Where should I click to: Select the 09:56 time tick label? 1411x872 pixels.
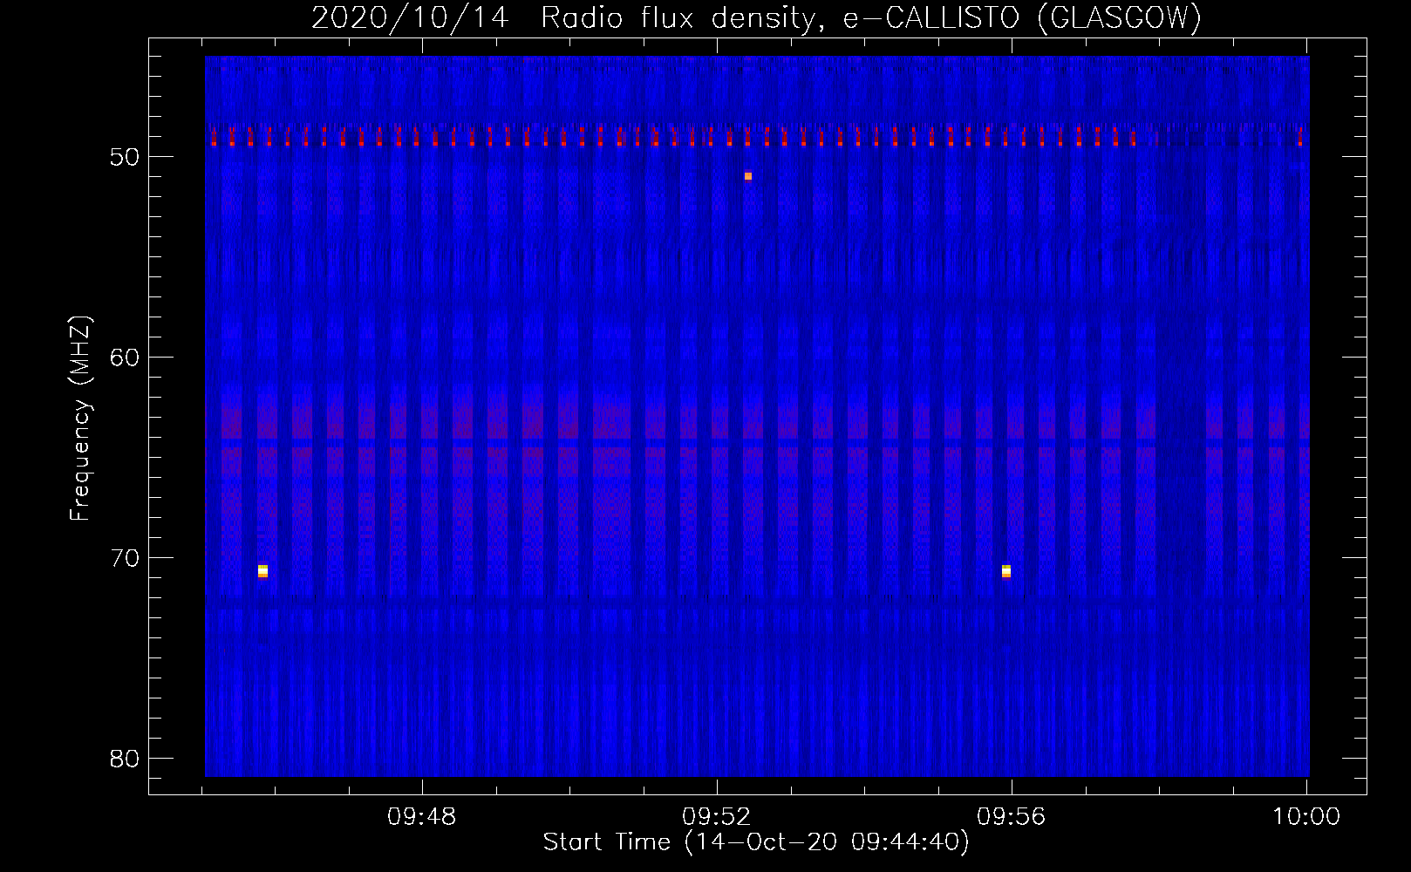(1011, 817)
